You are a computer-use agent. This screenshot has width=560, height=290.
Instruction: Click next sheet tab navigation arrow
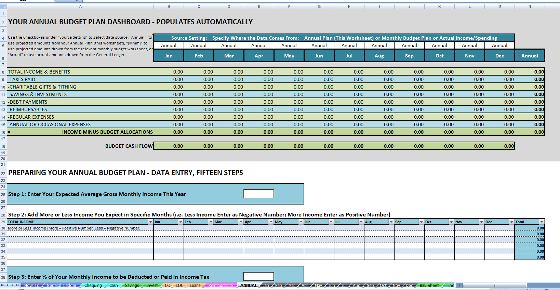pyautogui.click(x=12, y=285)
